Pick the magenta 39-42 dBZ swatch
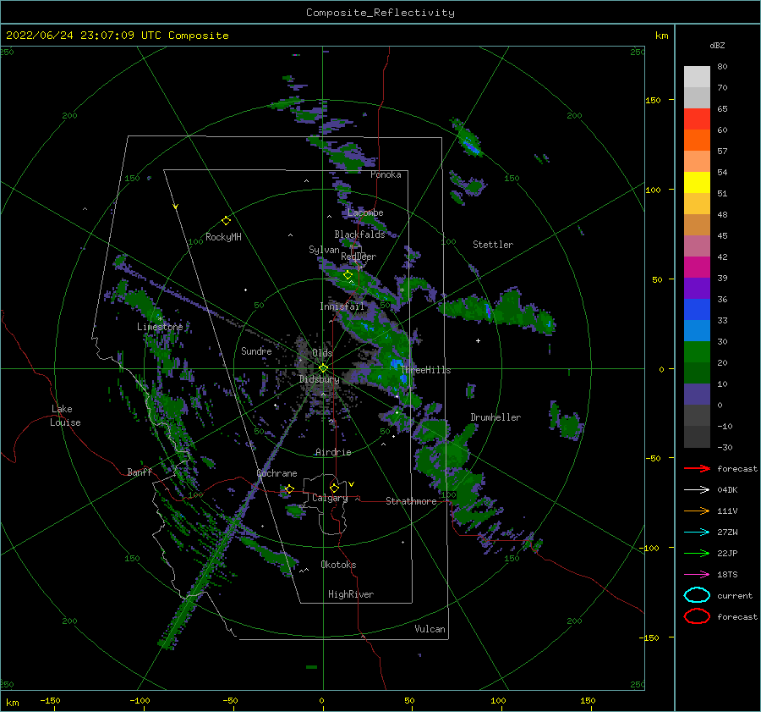 point(697,268)
